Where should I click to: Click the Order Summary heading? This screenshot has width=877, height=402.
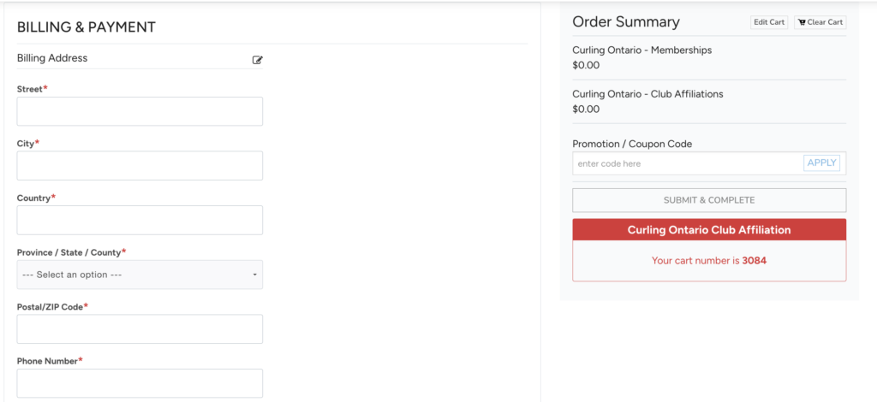[626, 21]
